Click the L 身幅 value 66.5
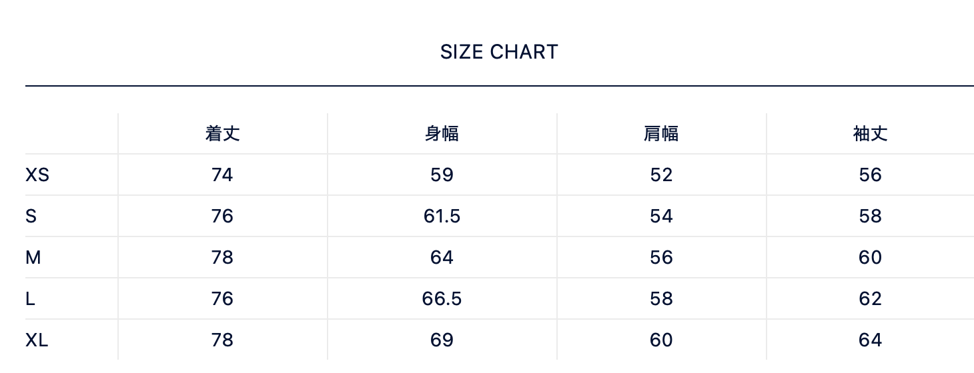 (442, 299)
